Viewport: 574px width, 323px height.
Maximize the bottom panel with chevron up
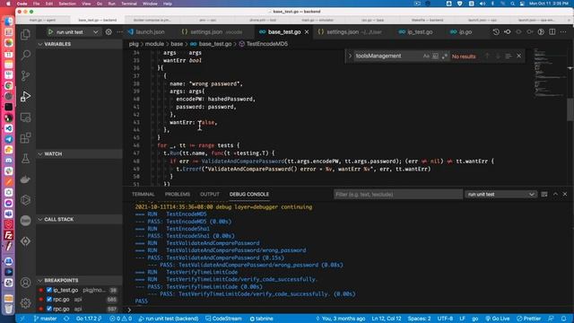pos(555,194)
